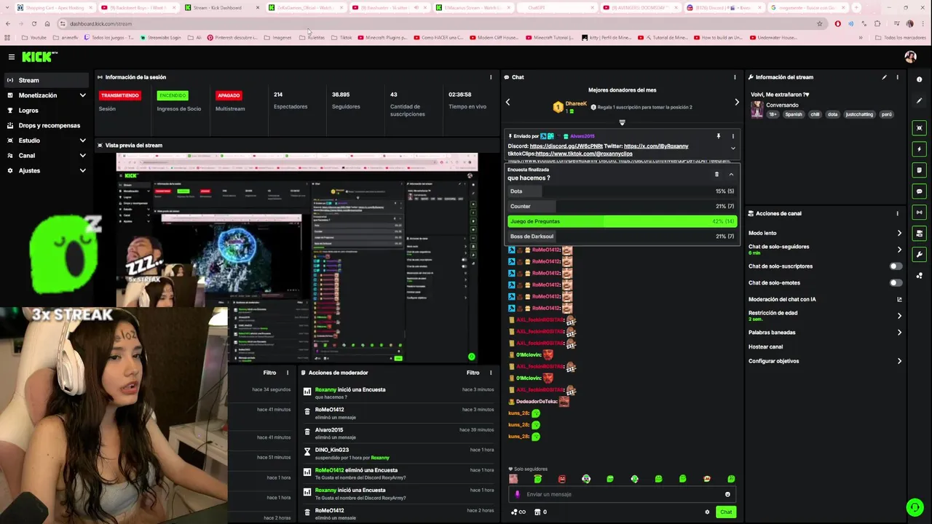Collapse the top donors banner handle
Image resolution: width=932 pixels, height=524 pixels.
pyautogui.click(x=622, y=122)
